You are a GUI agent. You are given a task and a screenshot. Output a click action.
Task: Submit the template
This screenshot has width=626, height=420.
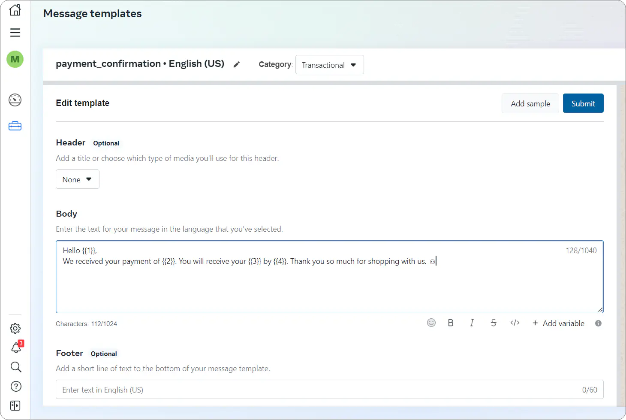(x=583, y=103)
